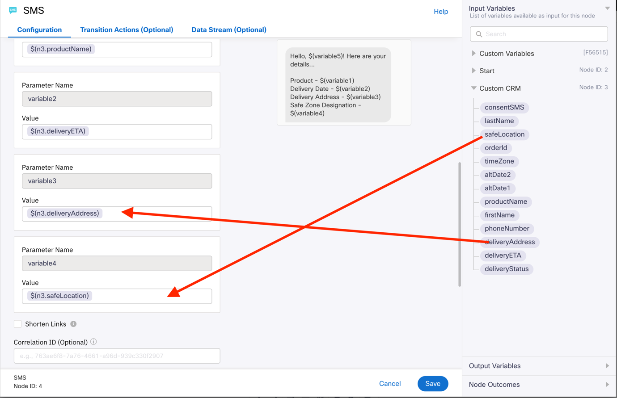Viewport: 617px width, 398px height.
Task: Enable the Shorten Links checkbox
Action: pos(18,324)
